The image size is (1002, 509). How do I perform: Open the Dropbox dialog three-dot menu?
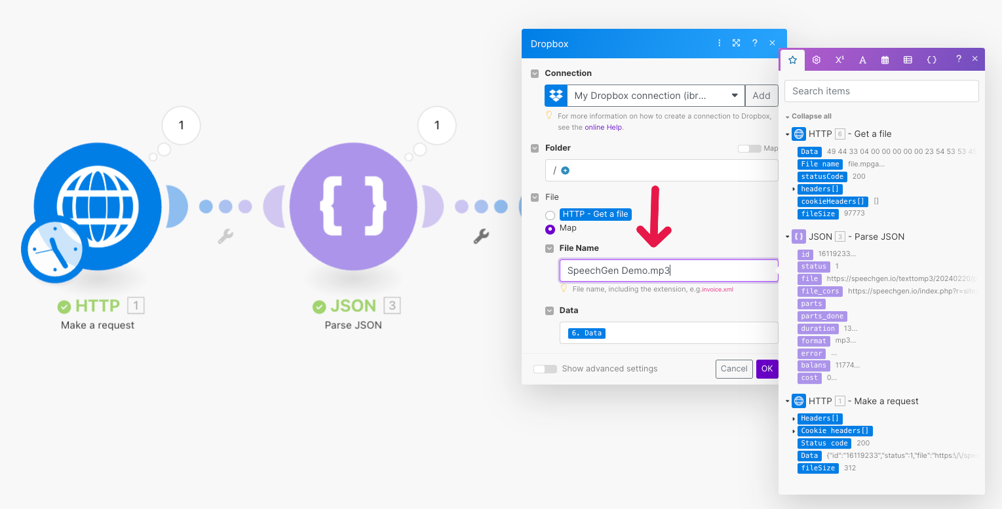click(720, 43)
